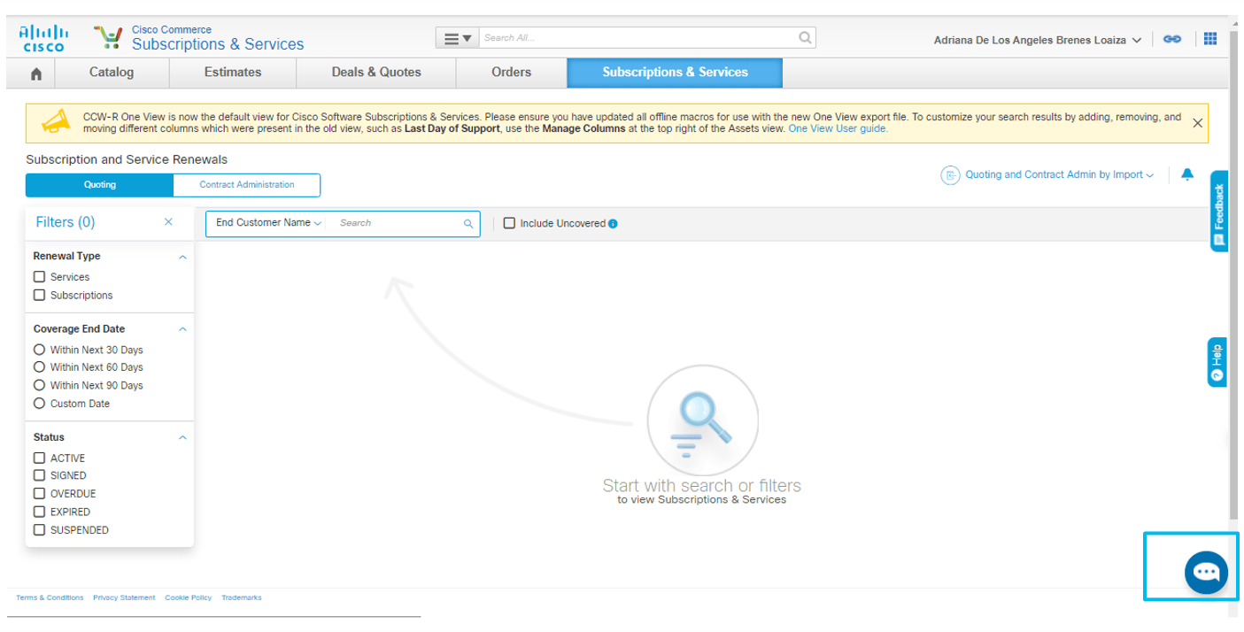Enable the SIGNED status filter
This screenshot has height=632, width=1244.
pyautogui.click(x=39, y=475)
